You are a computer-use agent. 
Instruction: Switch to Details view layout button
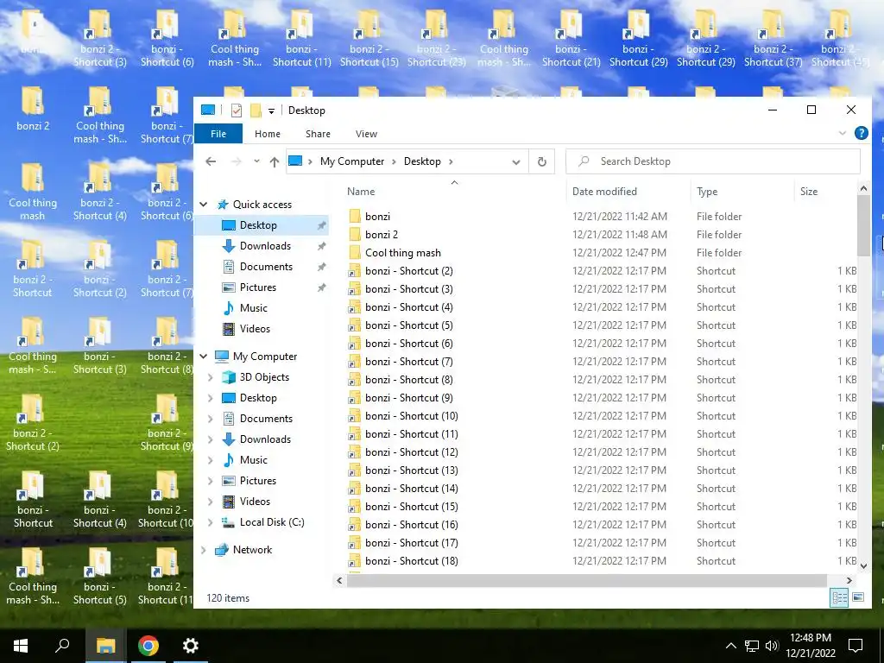[839, 597]
